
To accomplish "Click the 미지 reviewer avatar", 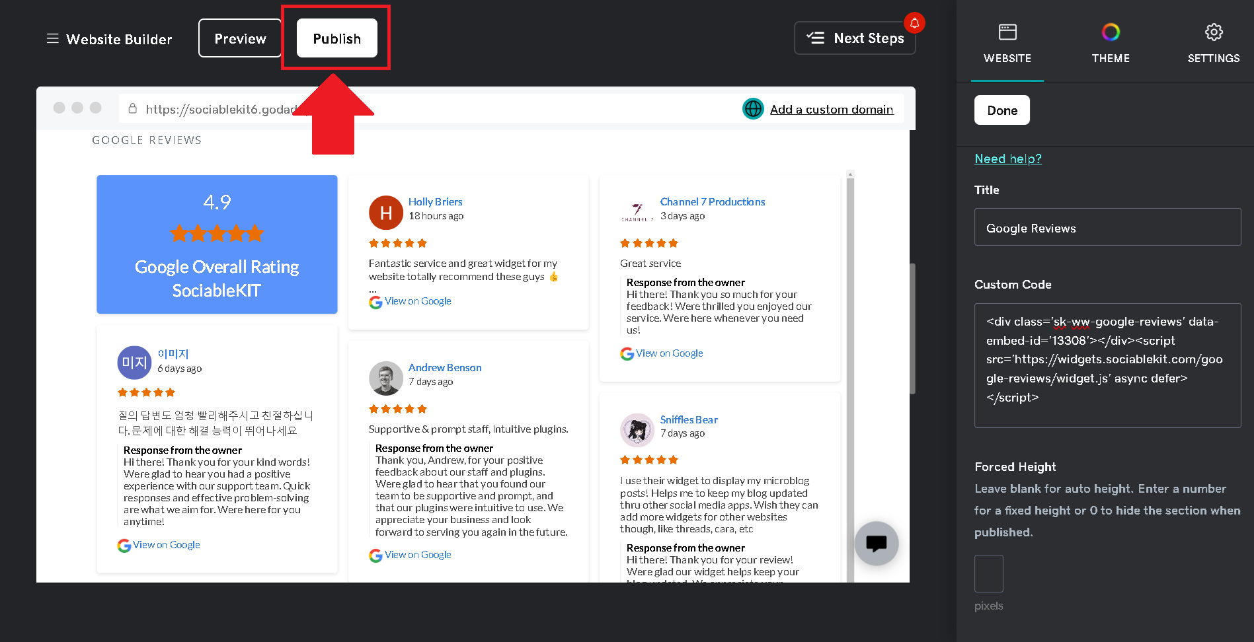I will tap(134, 363).
